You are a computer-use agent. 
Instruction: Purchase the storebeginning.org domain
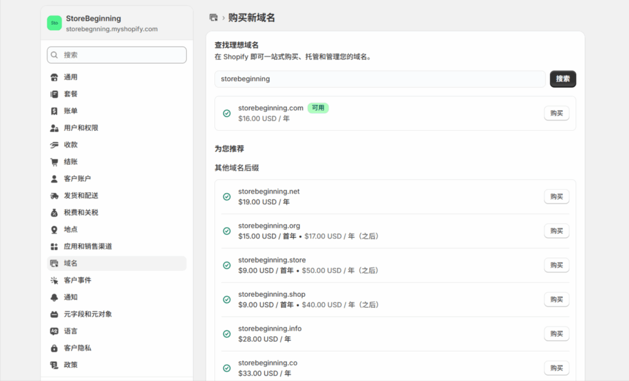point(556,231)
